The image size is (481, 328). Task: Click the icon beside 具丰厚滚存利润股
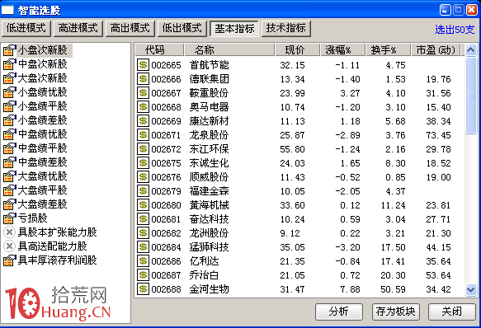click(10, 260)
